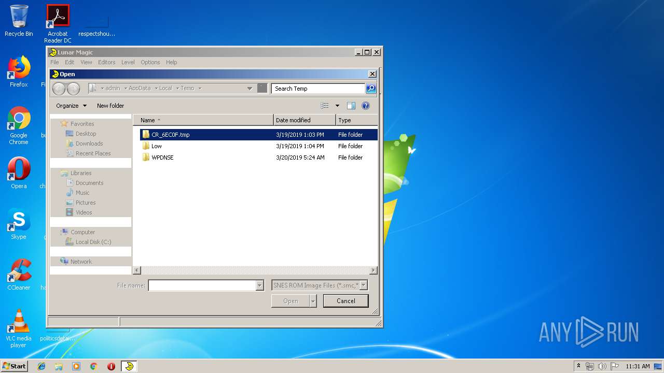
Task: Open the Music library
Action: (x=82, y=193)
